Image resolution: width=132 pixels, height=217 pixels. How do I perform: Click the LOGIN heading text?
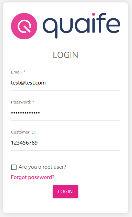coord(65,55)
